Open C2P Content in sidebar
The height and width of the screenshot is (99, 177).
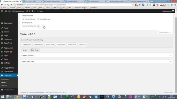(x=9, y=71)
